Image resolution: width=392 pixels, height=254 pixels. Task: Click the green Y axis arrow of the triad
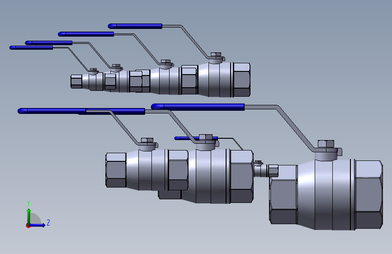(x=29, y=216)
